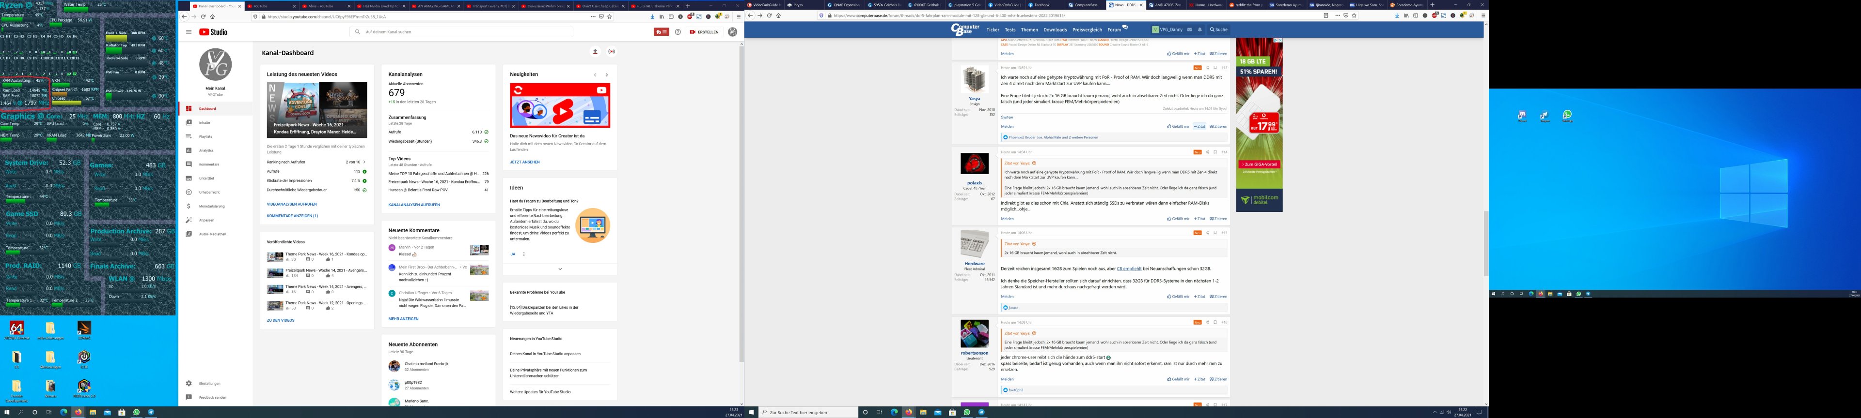Open Ticker menu on ComputerBase

tap(993, 30)
